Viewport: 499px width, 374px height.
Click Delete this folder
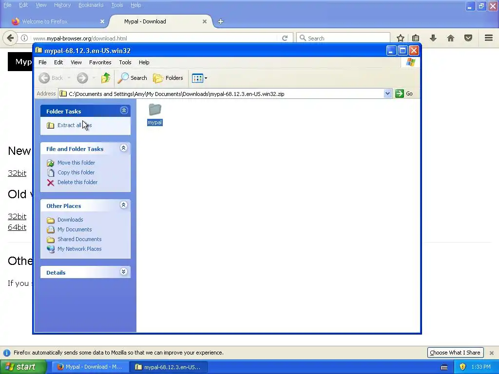(77, 182)
